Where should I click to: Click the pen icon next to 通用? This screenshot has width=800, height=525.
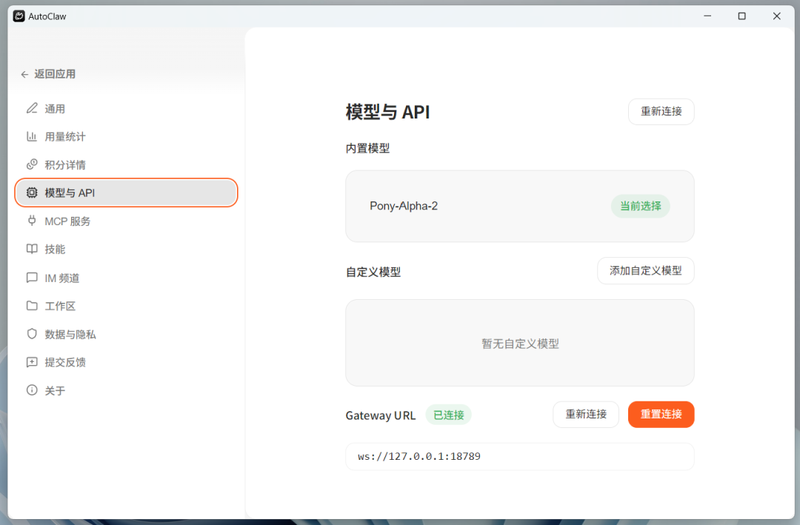[32, 108]
